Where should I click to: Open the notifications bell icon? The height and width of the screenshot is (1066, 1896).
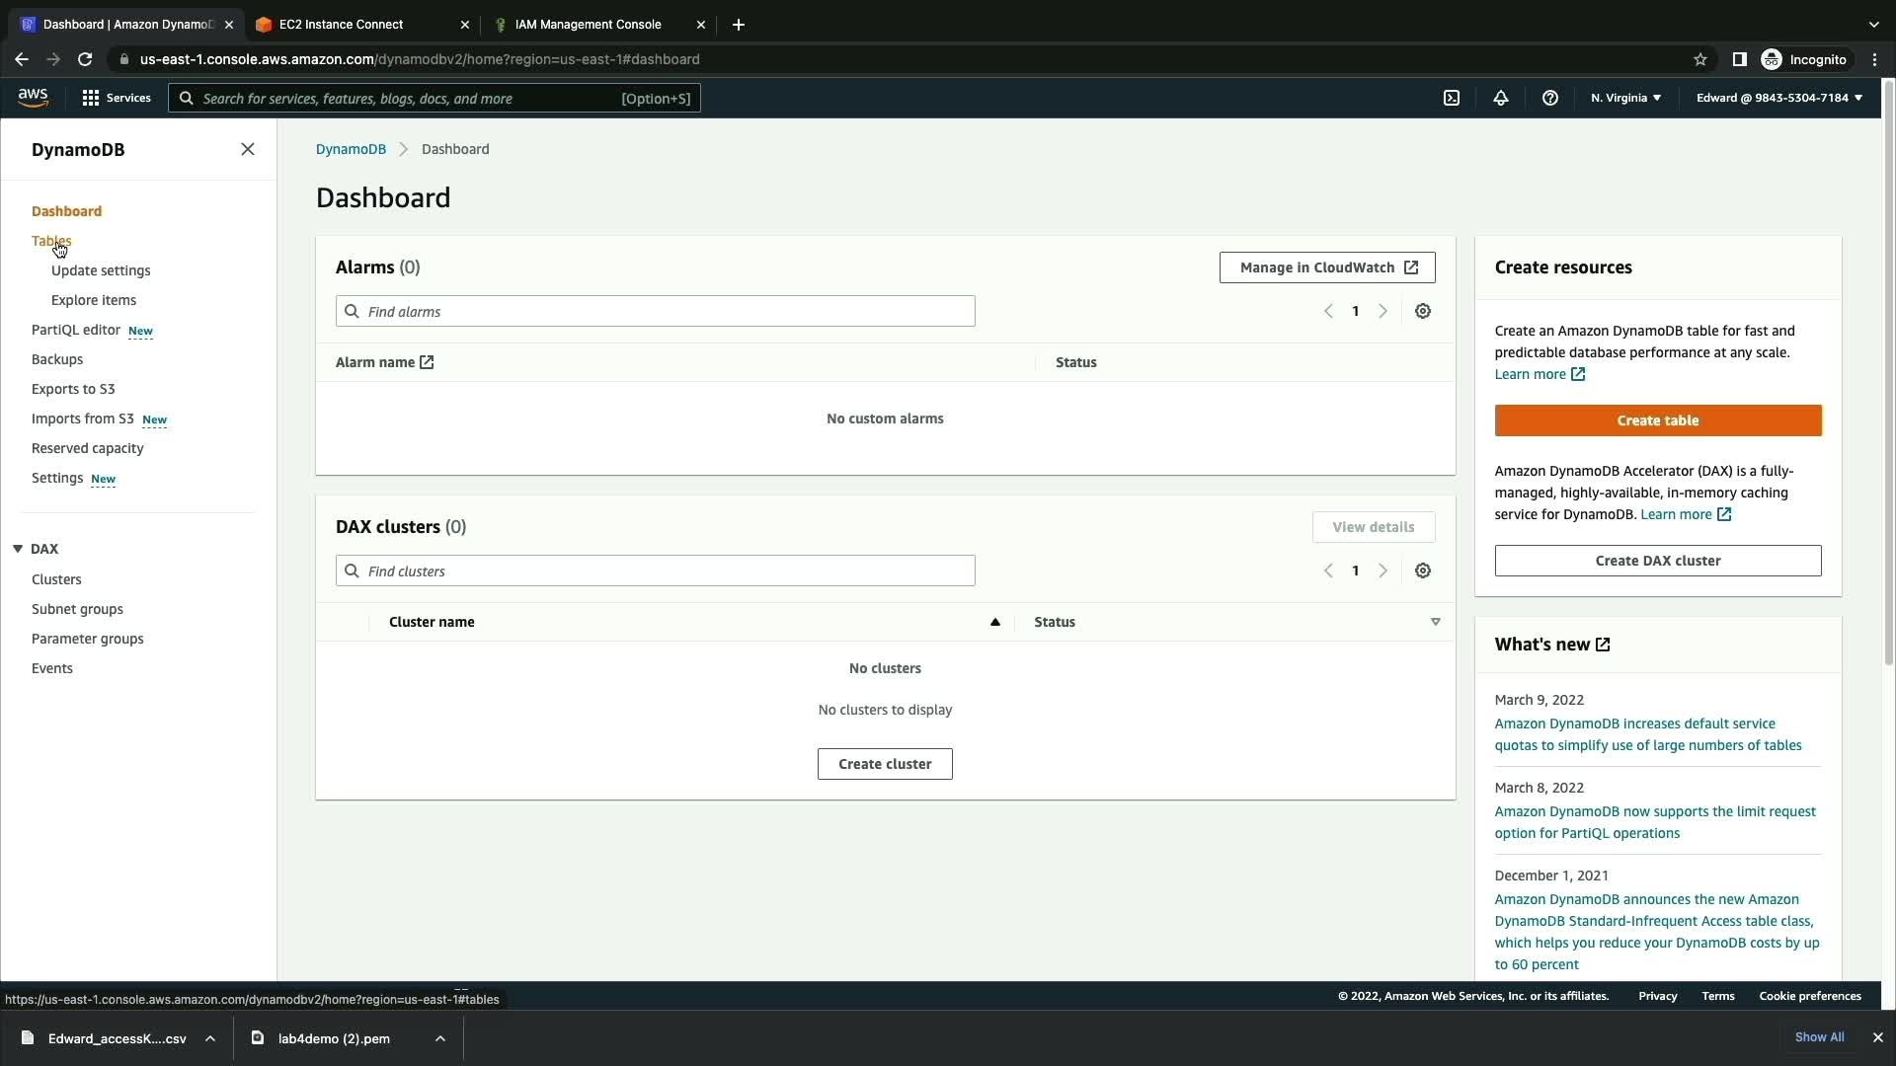(1500, 98)
